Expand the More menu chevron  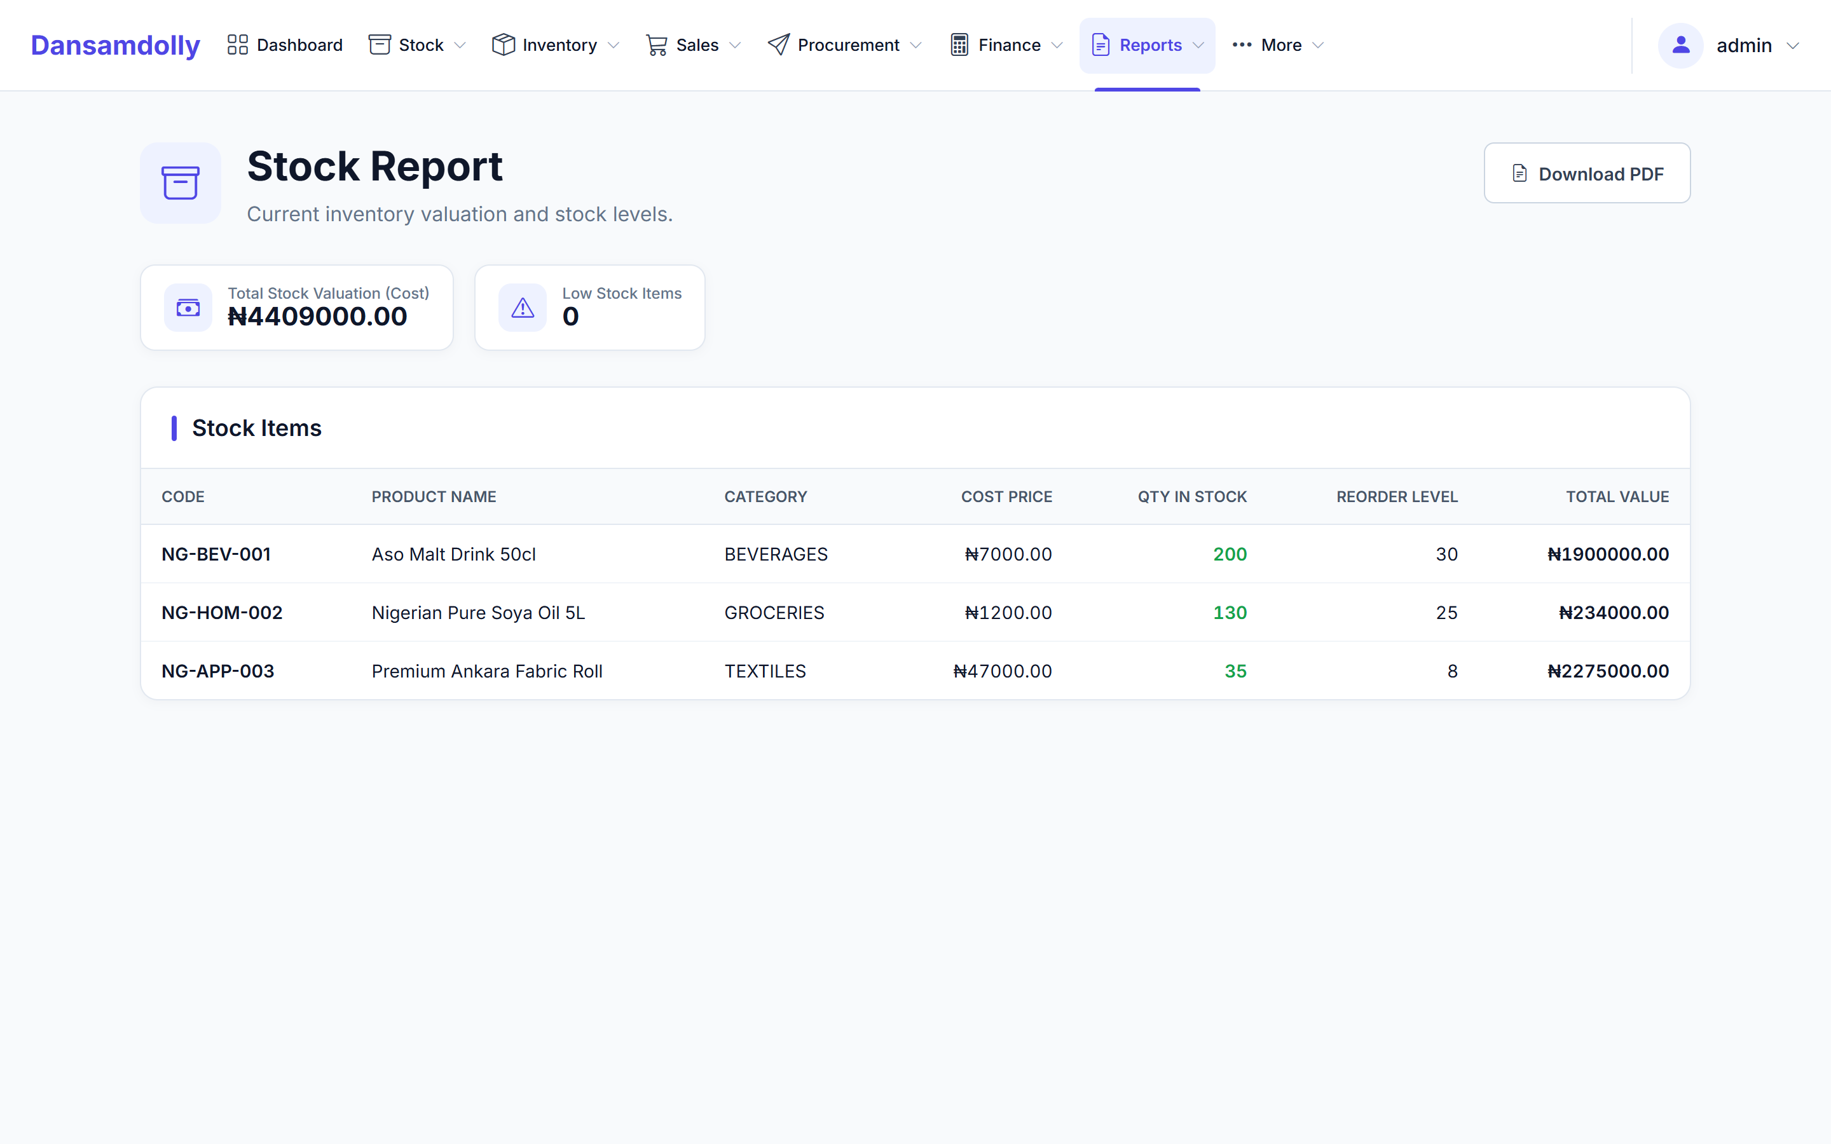pos(1318,45)
